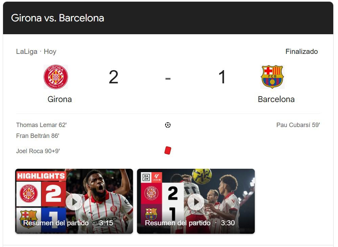
Task: Click the Pau Cubarsí scorer entry
Action: (x=297, y=125)
